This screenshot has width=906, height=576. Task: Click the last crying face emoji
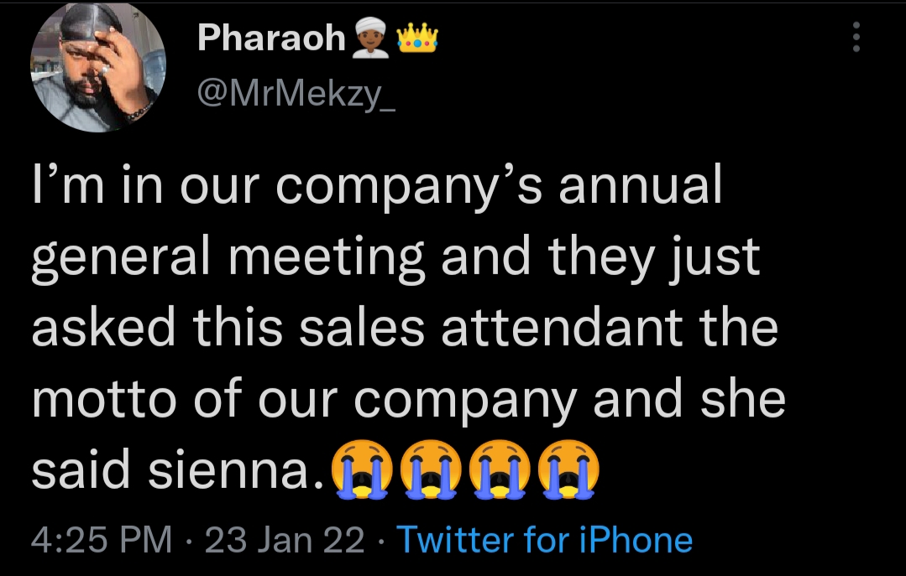(x=568, y=470)
